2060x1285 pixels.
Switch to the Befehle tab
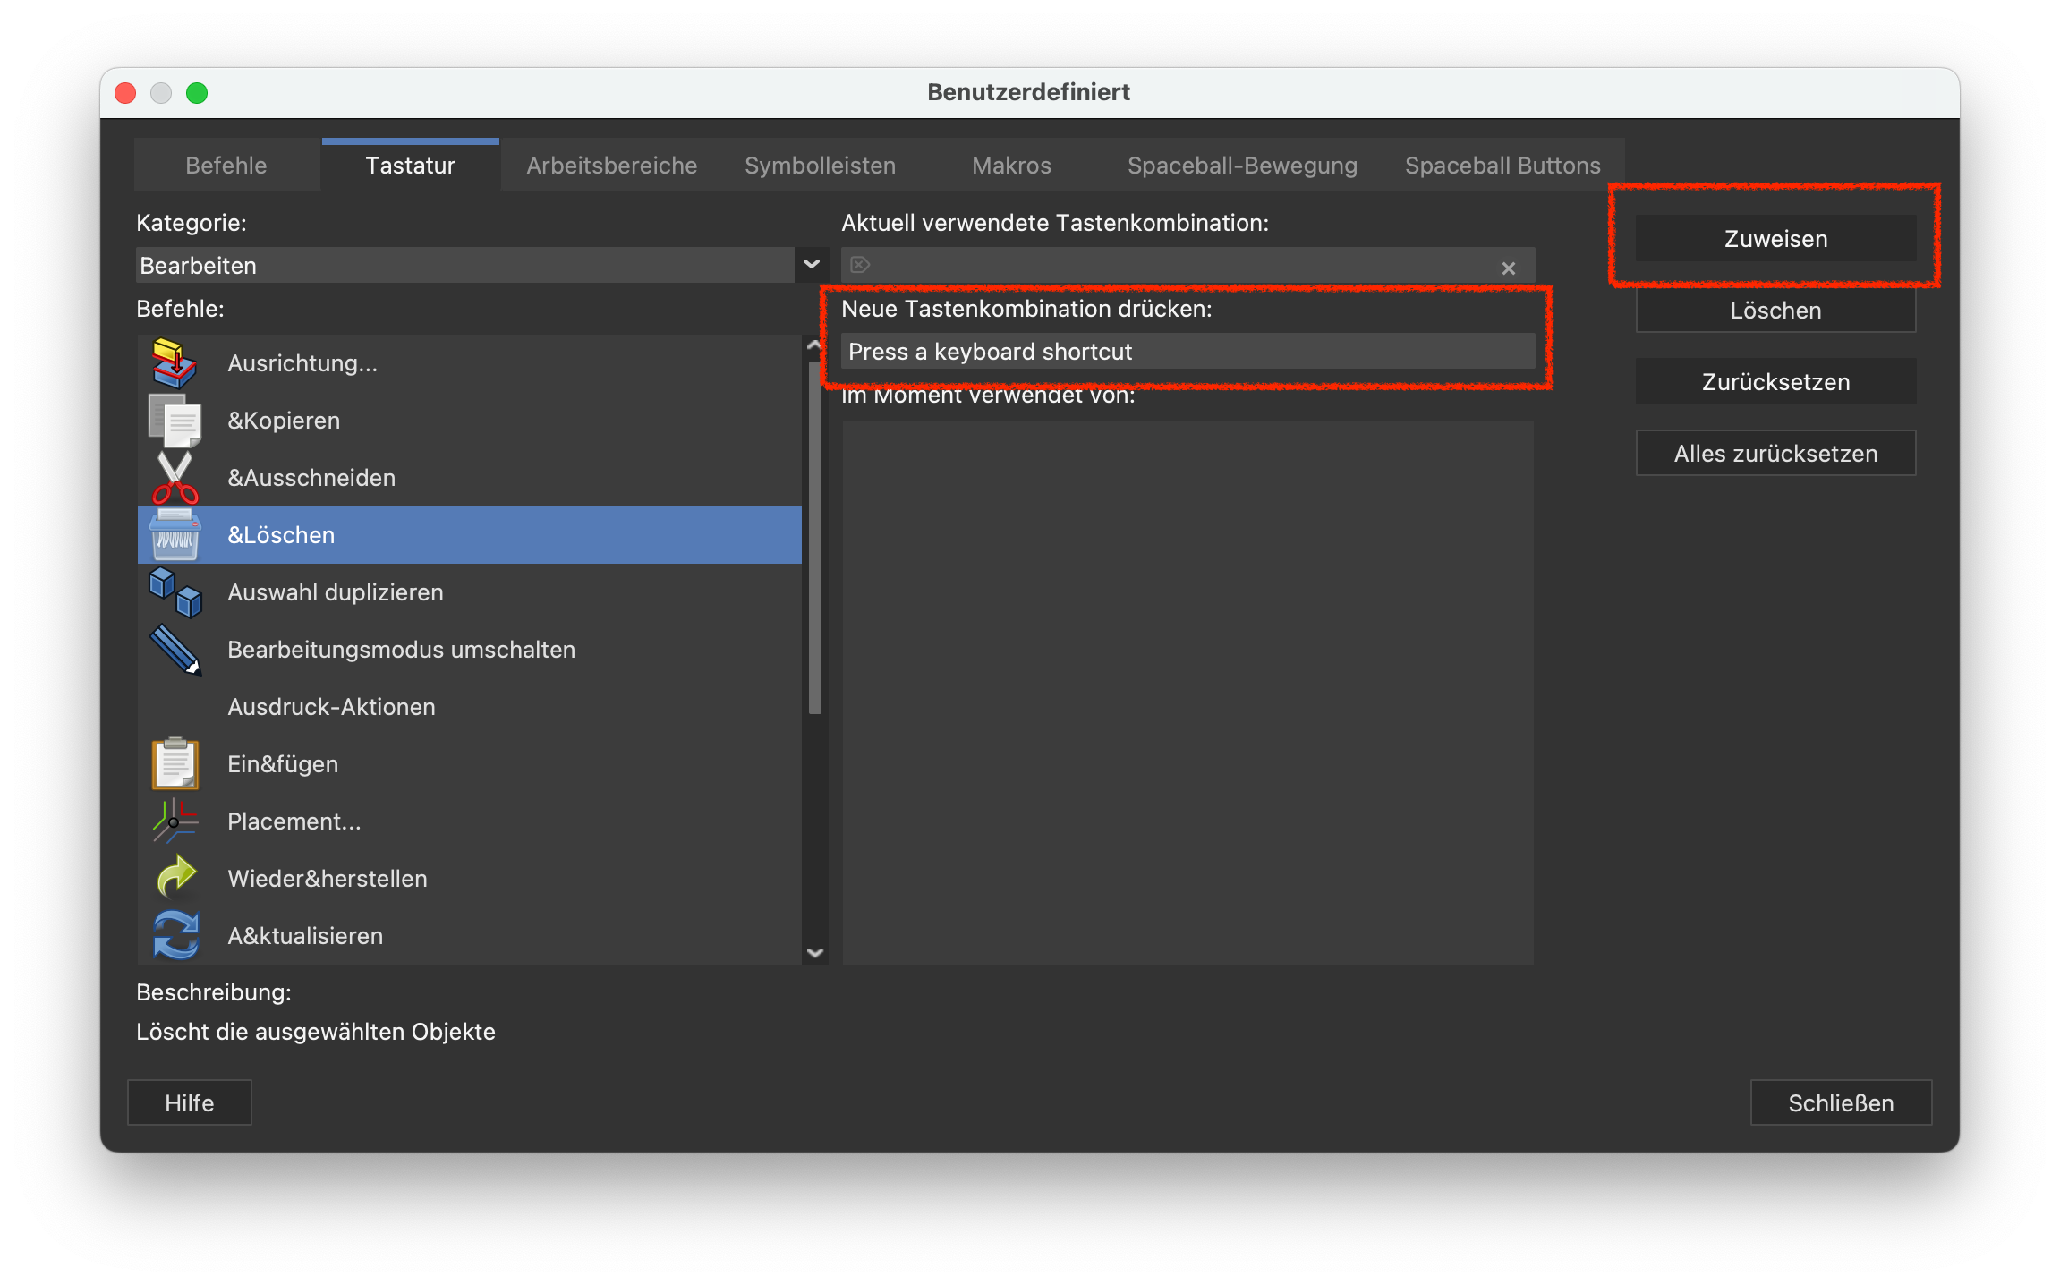[226, 166]
